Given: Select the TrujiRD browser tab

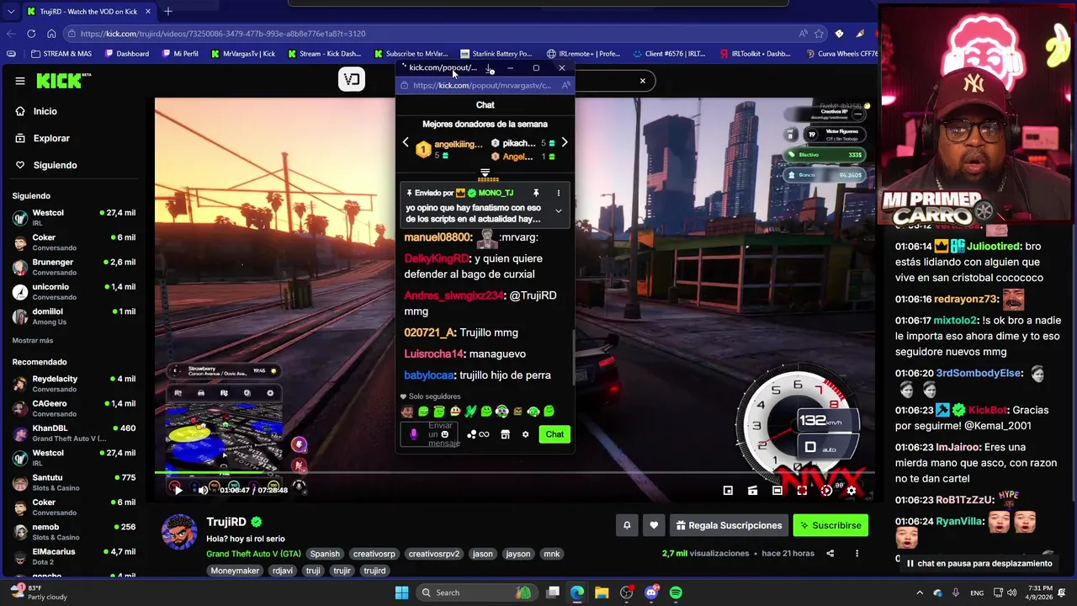Looking at the screenshot, I should (x=89, y=11).
